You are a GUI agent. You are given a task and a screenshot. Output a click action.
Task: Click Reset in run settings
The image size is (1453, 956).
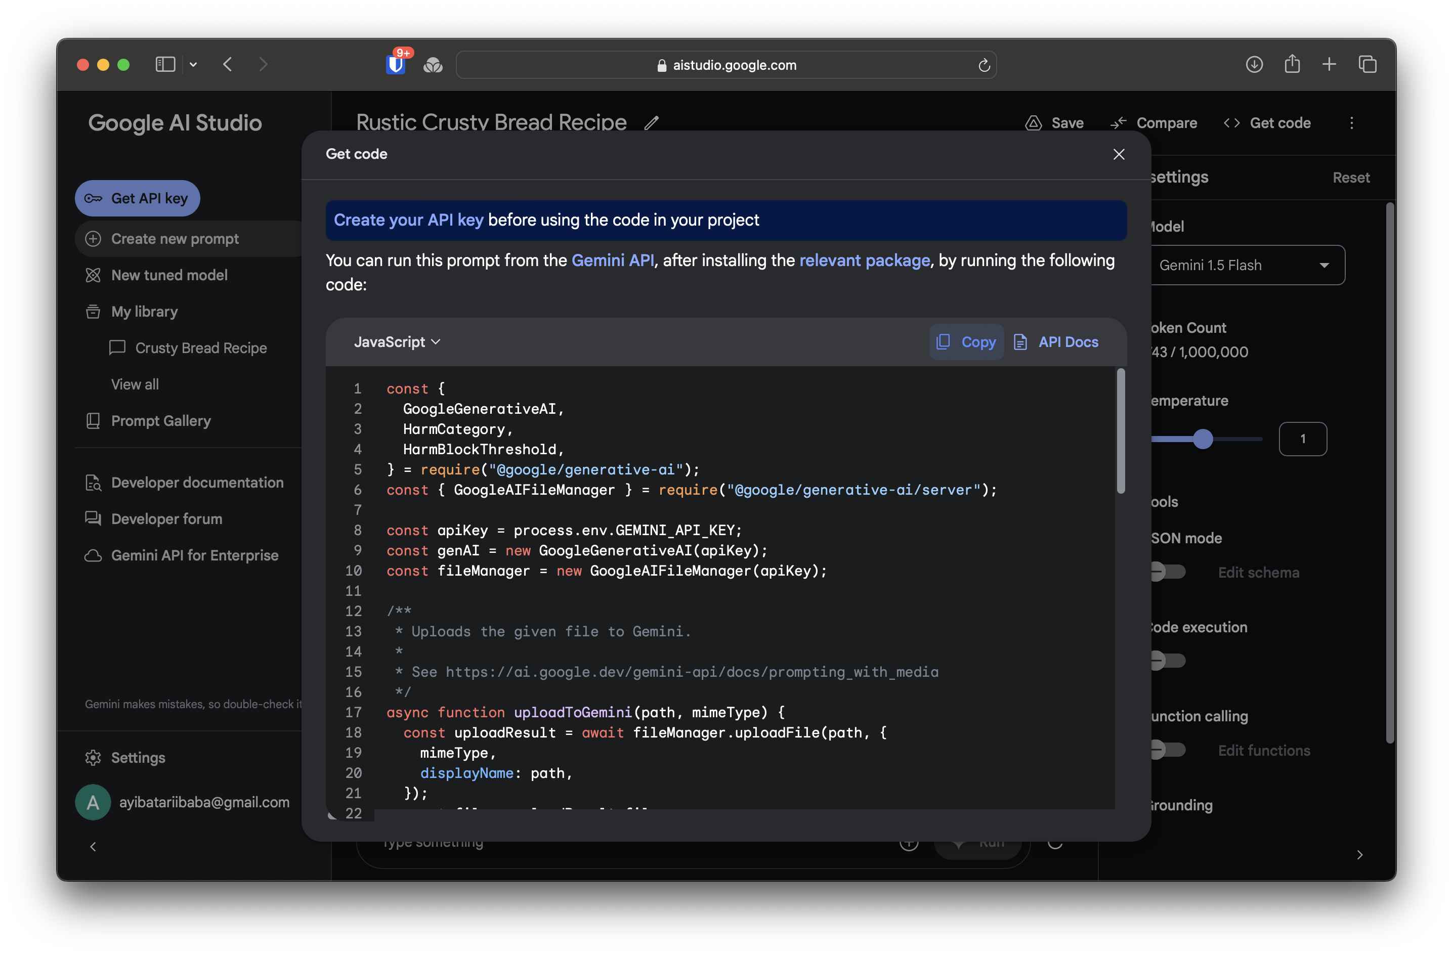[x=1350, y=178]
